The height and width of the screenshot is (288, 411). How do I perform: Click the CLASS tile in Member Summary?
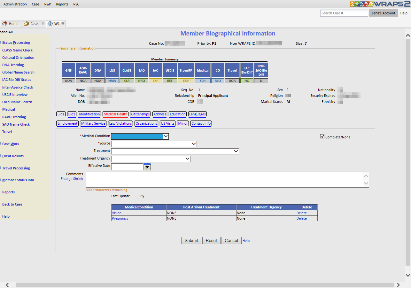[x=127, y=70]
